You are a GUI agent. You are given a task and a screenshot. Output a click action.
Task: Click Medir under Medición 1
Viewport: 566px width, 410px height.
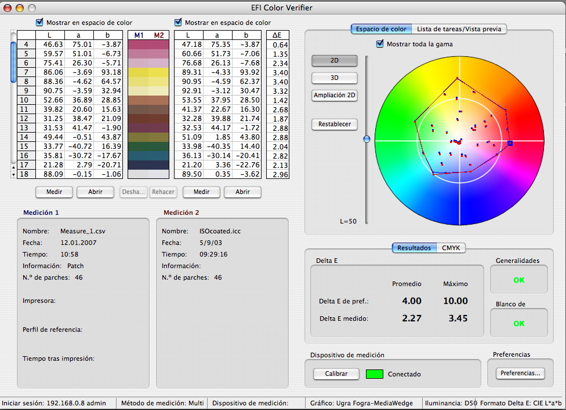tap(54, 192)
